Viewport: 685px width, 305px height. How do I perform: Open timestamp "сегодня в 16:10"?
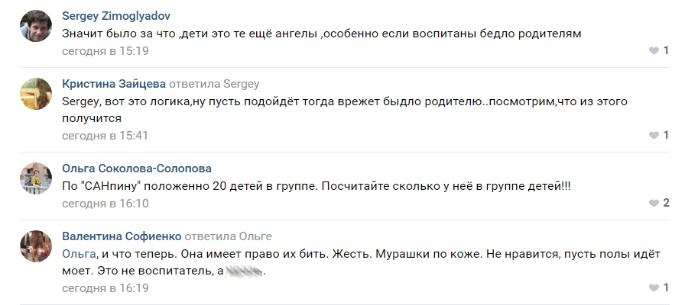105,204
